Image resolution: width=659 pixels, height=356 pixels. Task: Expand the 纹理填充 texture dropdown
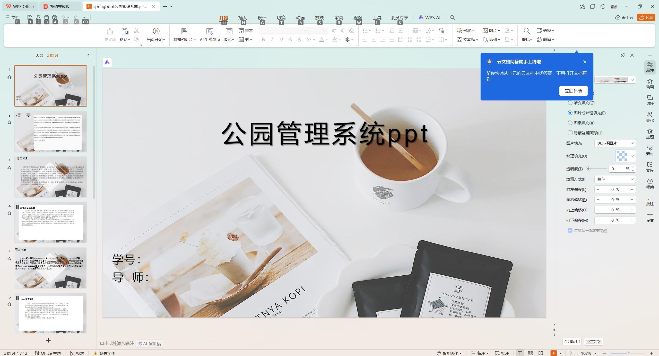(632, 156)
